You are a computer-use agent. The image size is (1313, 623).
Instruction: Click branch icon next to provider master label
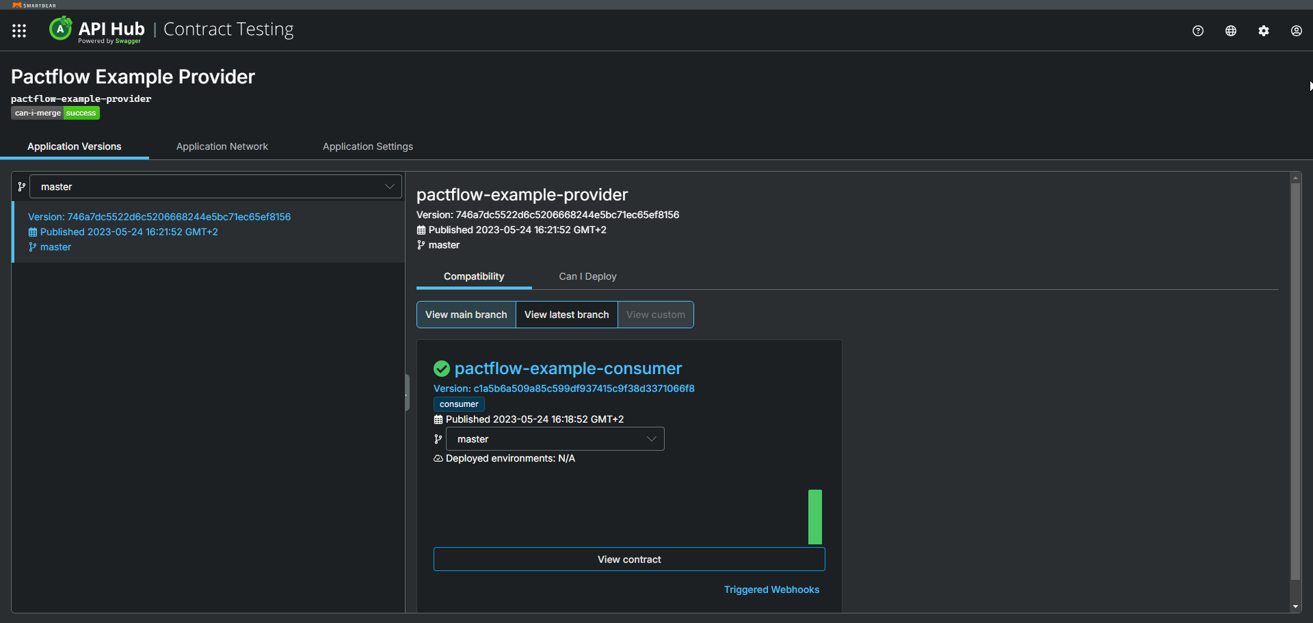(x=421, y=245)
